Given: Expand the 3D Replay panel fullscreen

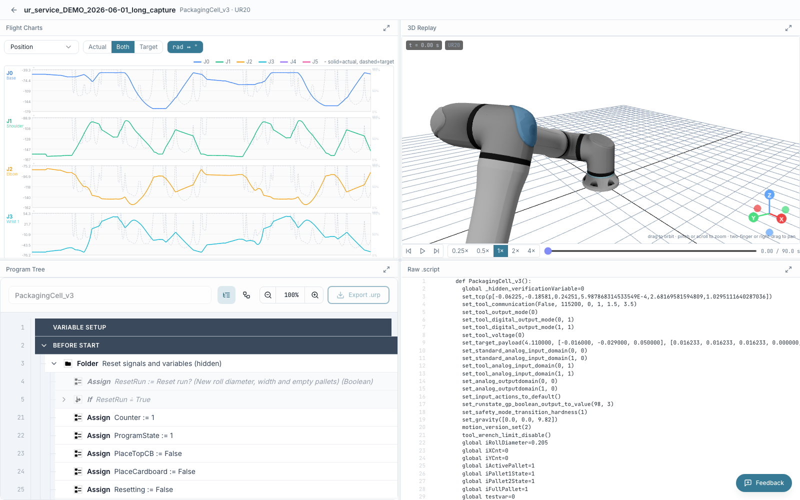Looking at the screenshot, I should 788,28.
